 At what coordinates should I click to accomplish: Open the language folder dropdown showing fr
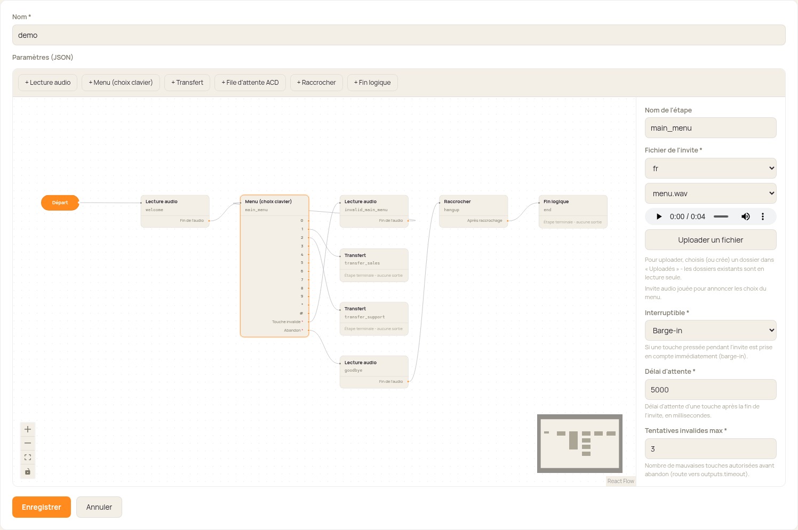(711, 168)
